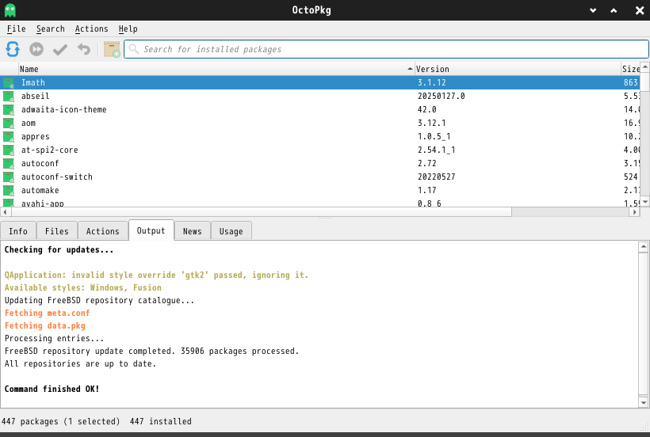Screen dimensions: 650x437
Task: Click the installed status icon beside abseil
Action: (x=9, y=96)
